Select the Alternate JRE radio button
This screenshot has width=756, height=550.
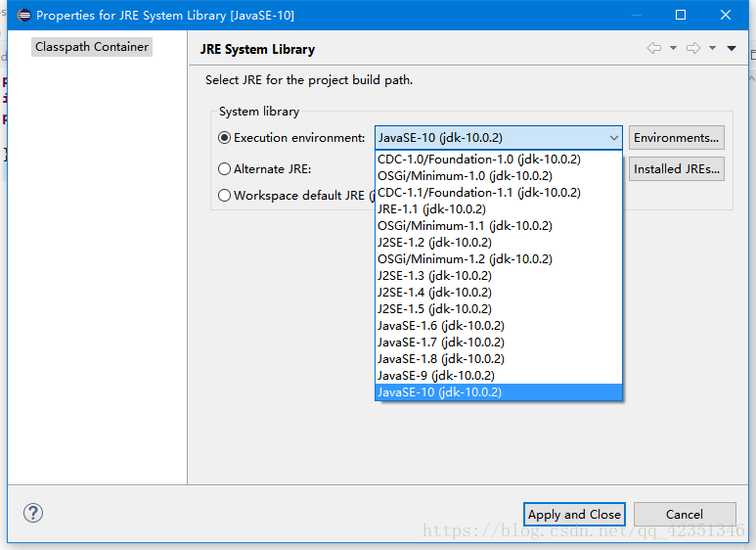pyautogui.click(x=224, y=169)
